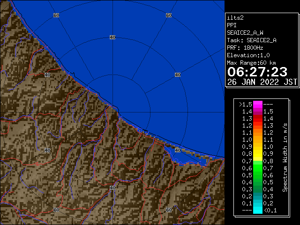Click the 'Spectrum Width in m/s' legend title

(285, 157)
